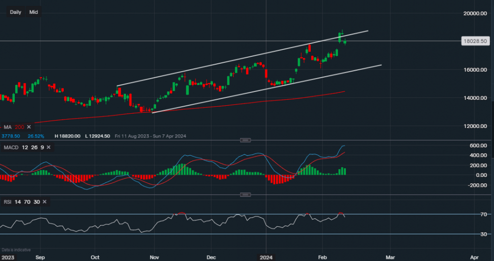494x261 pixels.
Task: Click the MACD signal period value 9
Action: coord(41,147)
